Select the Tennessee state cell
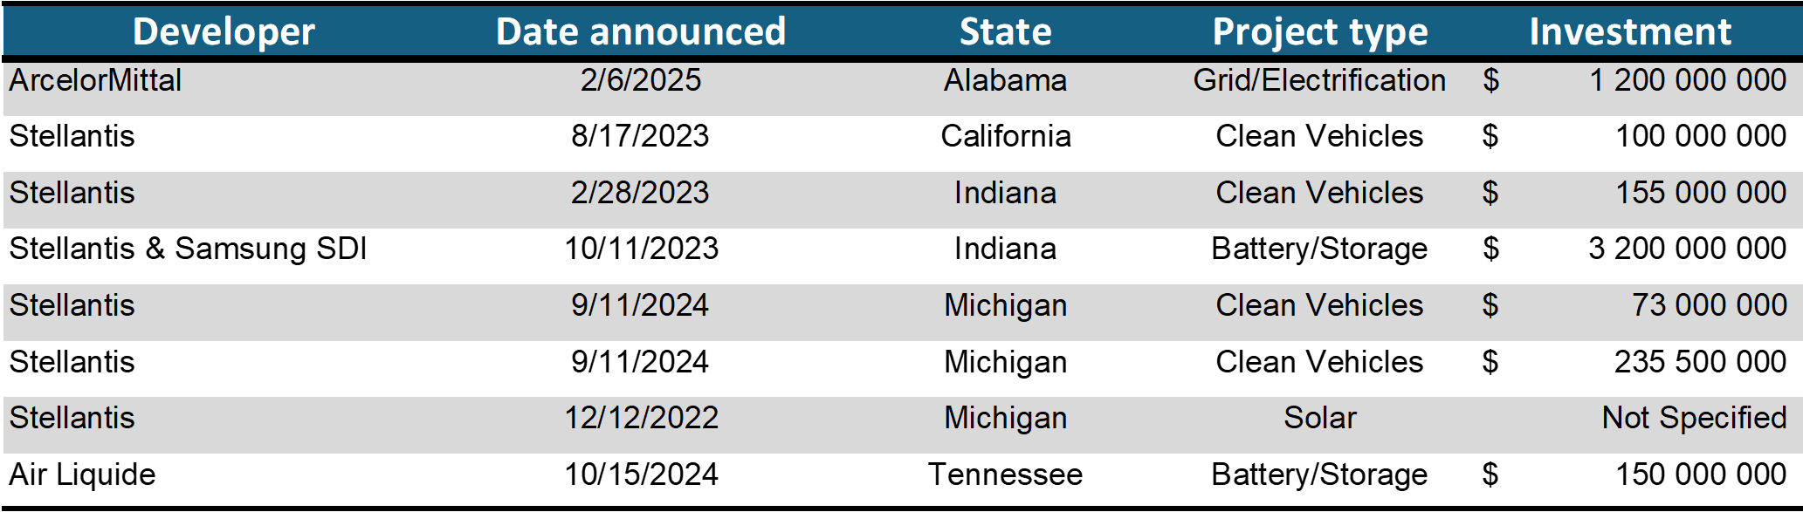This screenshot has height=512, width=1803. (x=1005, y=474)
